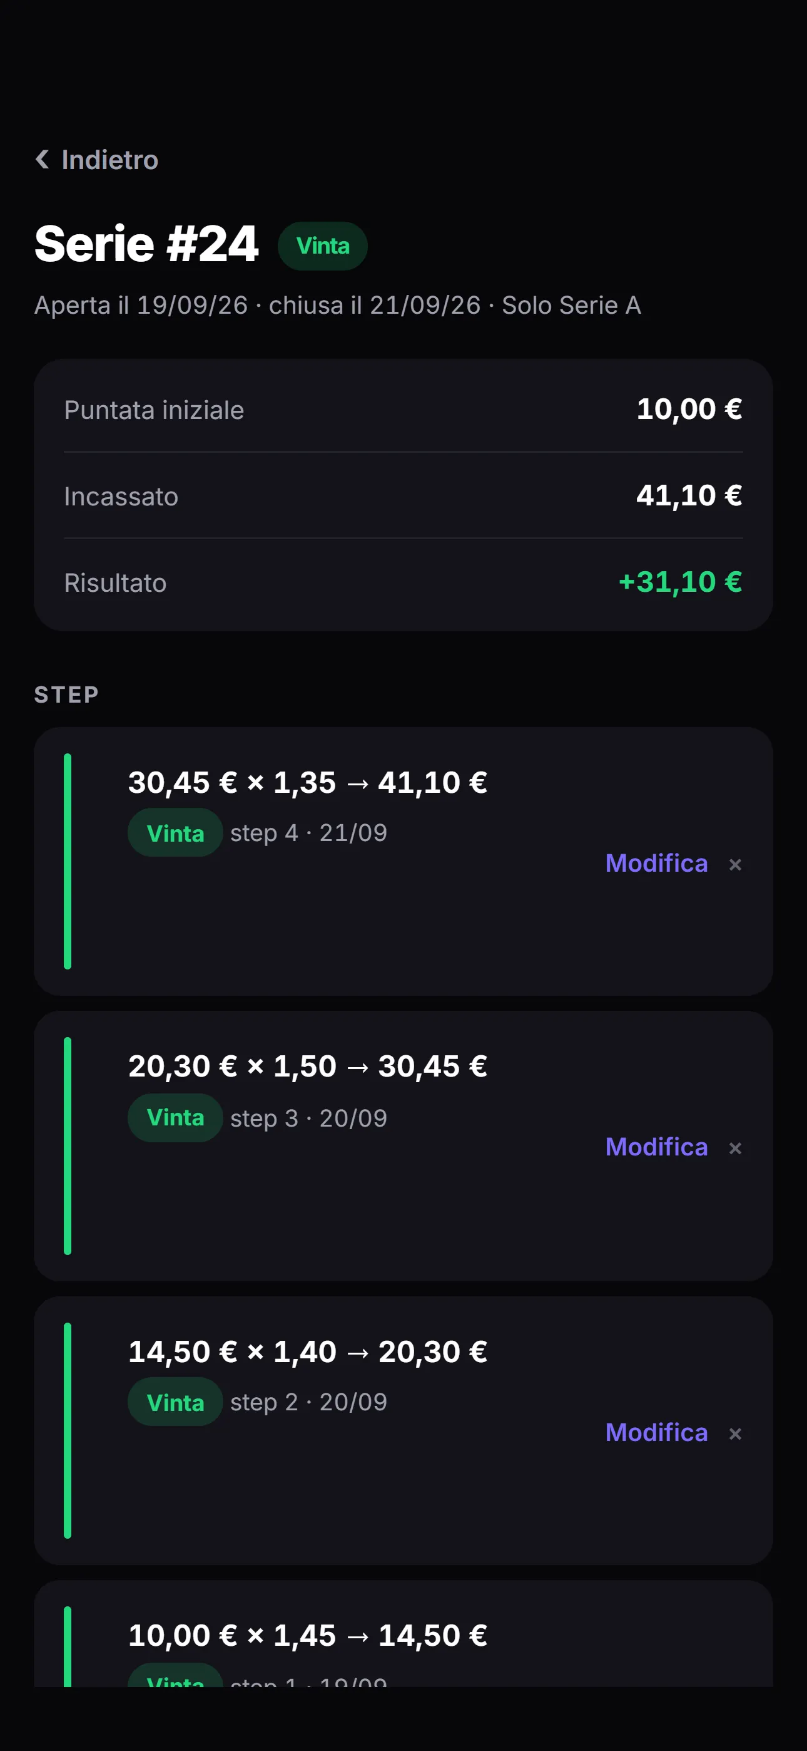Viewport: 807px width, 1751px height.
Task: Edit step 3 with Modifica
Action: pyautogui.click(x=656, y=1147)
